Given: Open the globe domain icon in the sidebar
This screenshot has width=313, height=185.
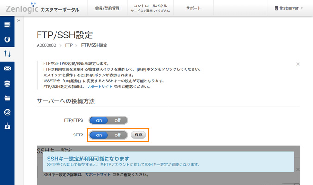Looking at the screenshot, I should [7, 39].
